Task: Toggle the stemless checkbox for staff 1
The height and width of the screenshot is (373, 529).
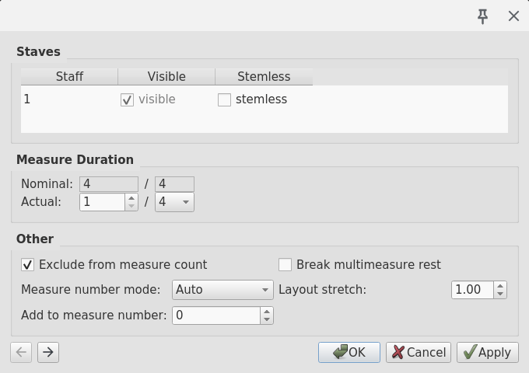Action: tap(224, 99)
